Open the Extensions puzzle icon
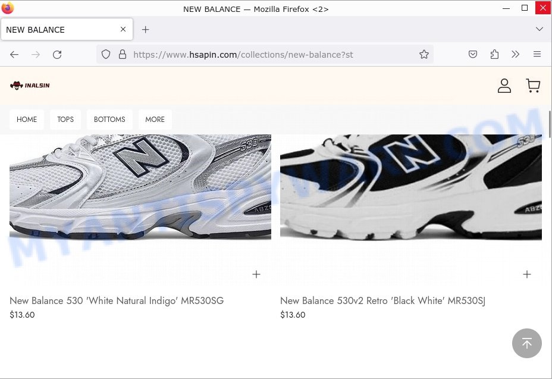This screenshot has width=552, height=379. coord(494,54)
